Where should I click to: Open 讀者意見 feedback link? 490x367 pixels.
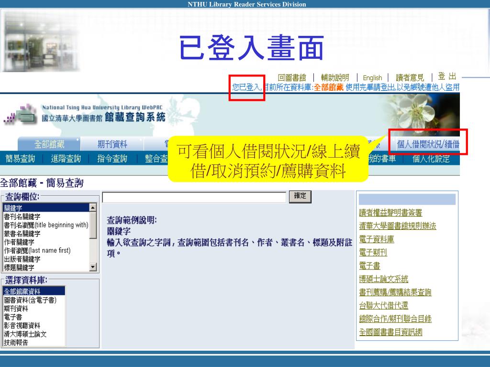coord(410,77)
